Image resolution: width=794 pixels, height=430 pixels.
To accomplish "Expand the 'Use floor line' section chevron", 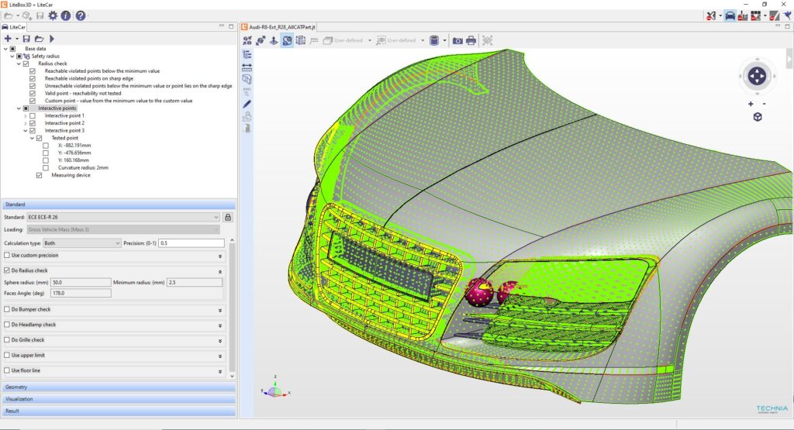I will tap(220, 372).
